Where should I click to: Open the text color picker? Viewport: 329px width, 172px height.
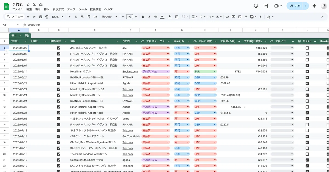click(x=162, y=17)
